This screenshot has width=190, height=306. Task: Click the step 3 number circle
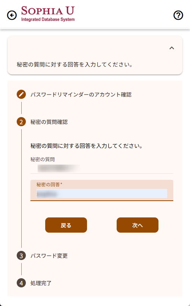coord(21,256)
